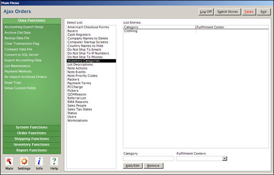The image size is (274, 175).
Task: Select Clear Transaction Flag
Action: pos(22,44)
